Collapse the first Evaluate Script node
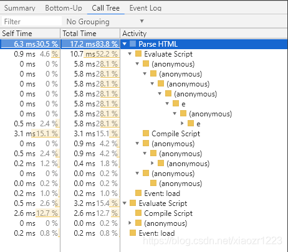Screen dimensions: 288x252 [130, 54]
